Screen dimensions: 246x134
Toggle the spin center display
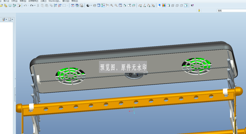tap(103, 5)
